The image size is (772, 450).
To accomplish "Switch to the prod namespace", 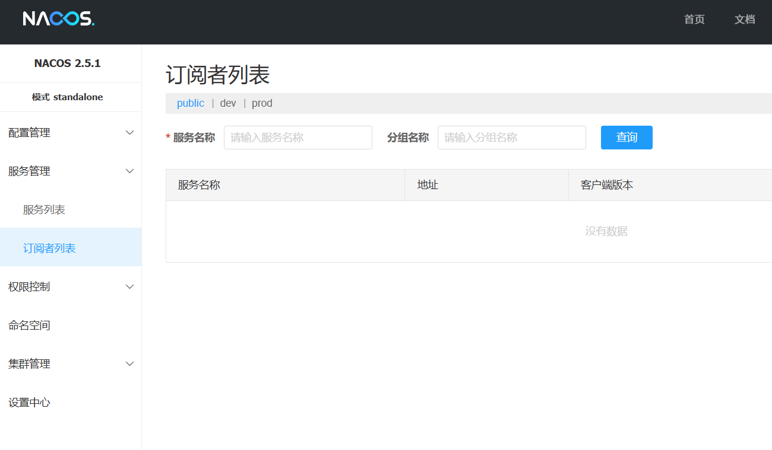I will (x=262, y=103).
